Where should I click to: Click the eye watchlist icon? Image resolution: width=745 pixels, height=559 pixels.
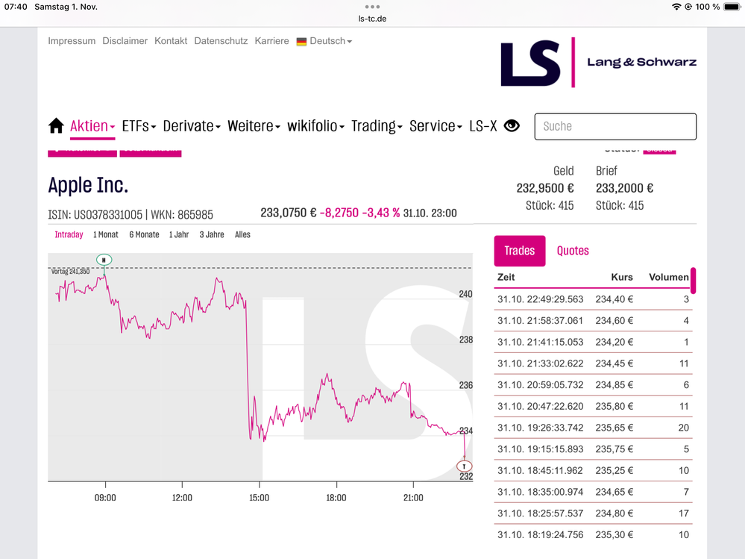[512, 126]
